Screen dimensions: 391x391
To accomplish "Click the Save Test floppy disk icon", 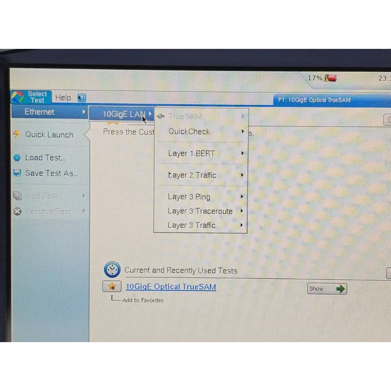I will click(x=17, y=173).
